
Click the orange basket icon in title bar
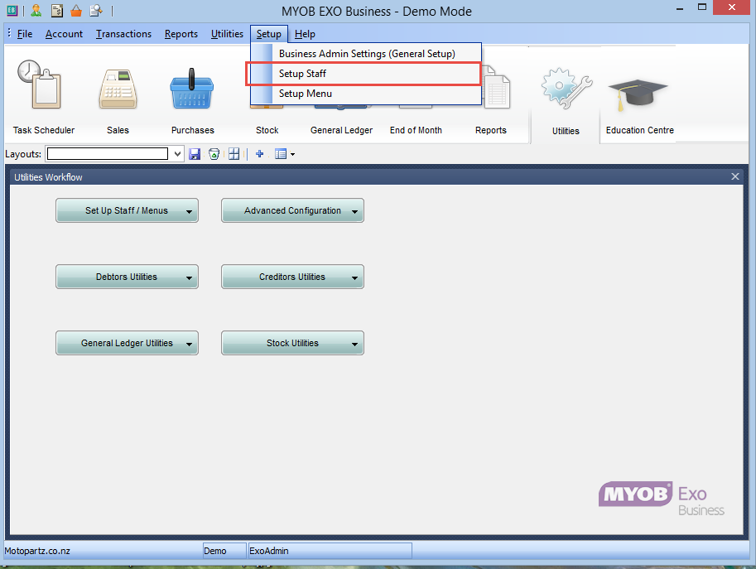(76, 10)
